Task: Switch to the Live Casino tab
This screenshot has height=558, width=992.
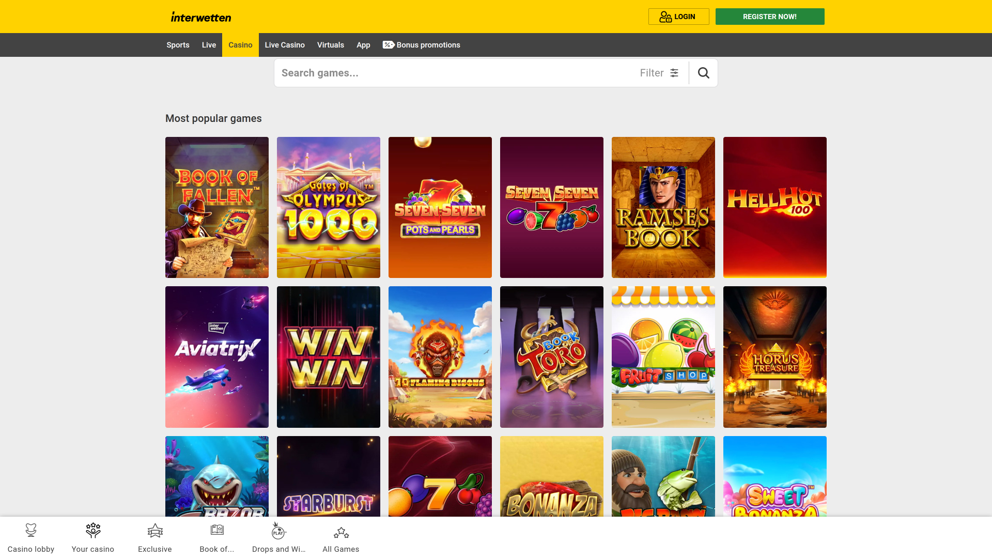Action: (x=285, y=45)
